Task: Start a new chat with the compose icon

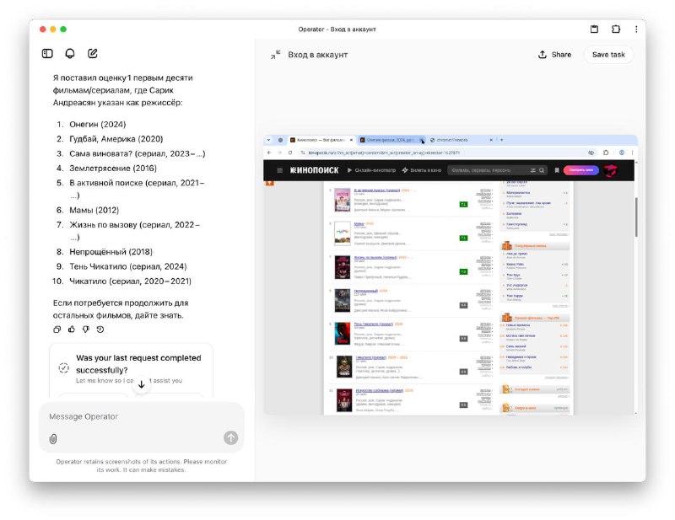Action: (x=93, y=53)
